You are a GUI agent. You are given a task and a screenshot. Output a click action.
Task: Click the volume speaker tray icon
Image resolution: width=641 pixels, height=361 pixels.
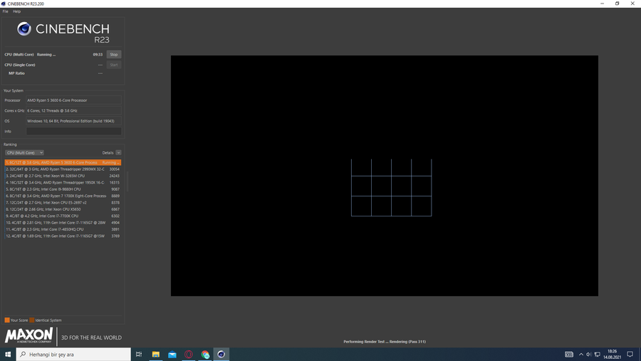[589, 355]
